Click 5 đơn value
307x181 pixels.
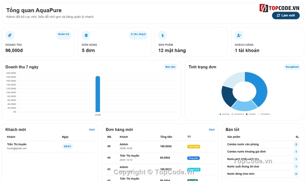tap(88, 50)
